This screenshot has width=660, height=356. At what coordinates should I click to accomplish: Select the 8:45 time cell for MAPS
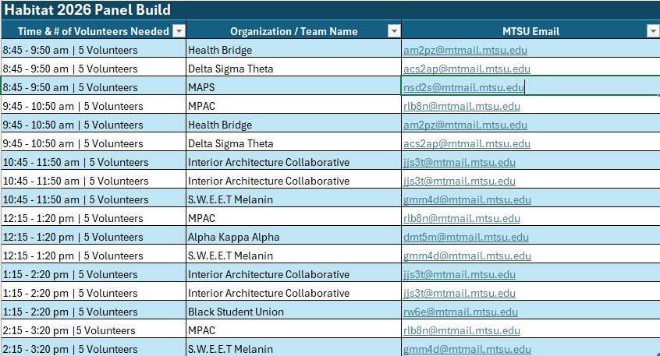pos(94,87)
